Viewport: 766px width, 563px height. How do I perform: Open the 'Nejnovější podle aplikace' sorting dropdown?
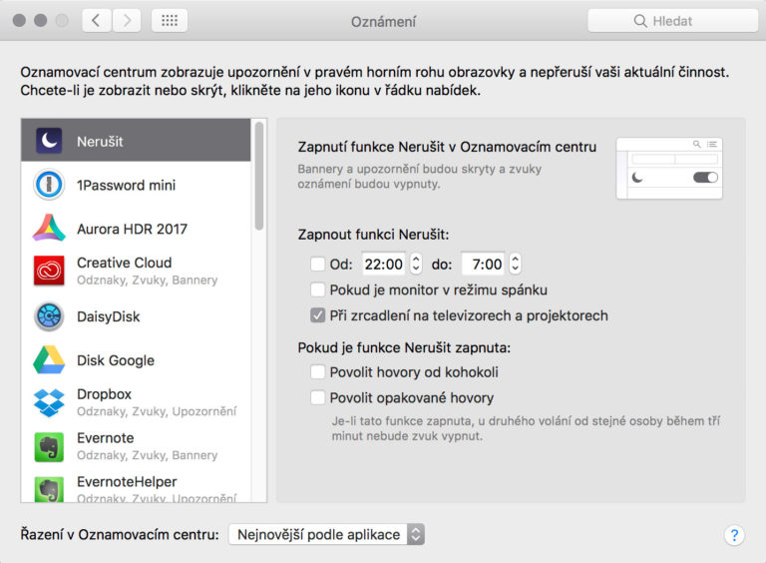pyautogui.click(x=326, y=534)
